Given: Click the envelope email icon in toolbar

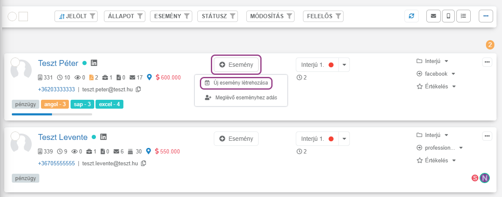Looking at the screenshot, I should click(433, 16).
